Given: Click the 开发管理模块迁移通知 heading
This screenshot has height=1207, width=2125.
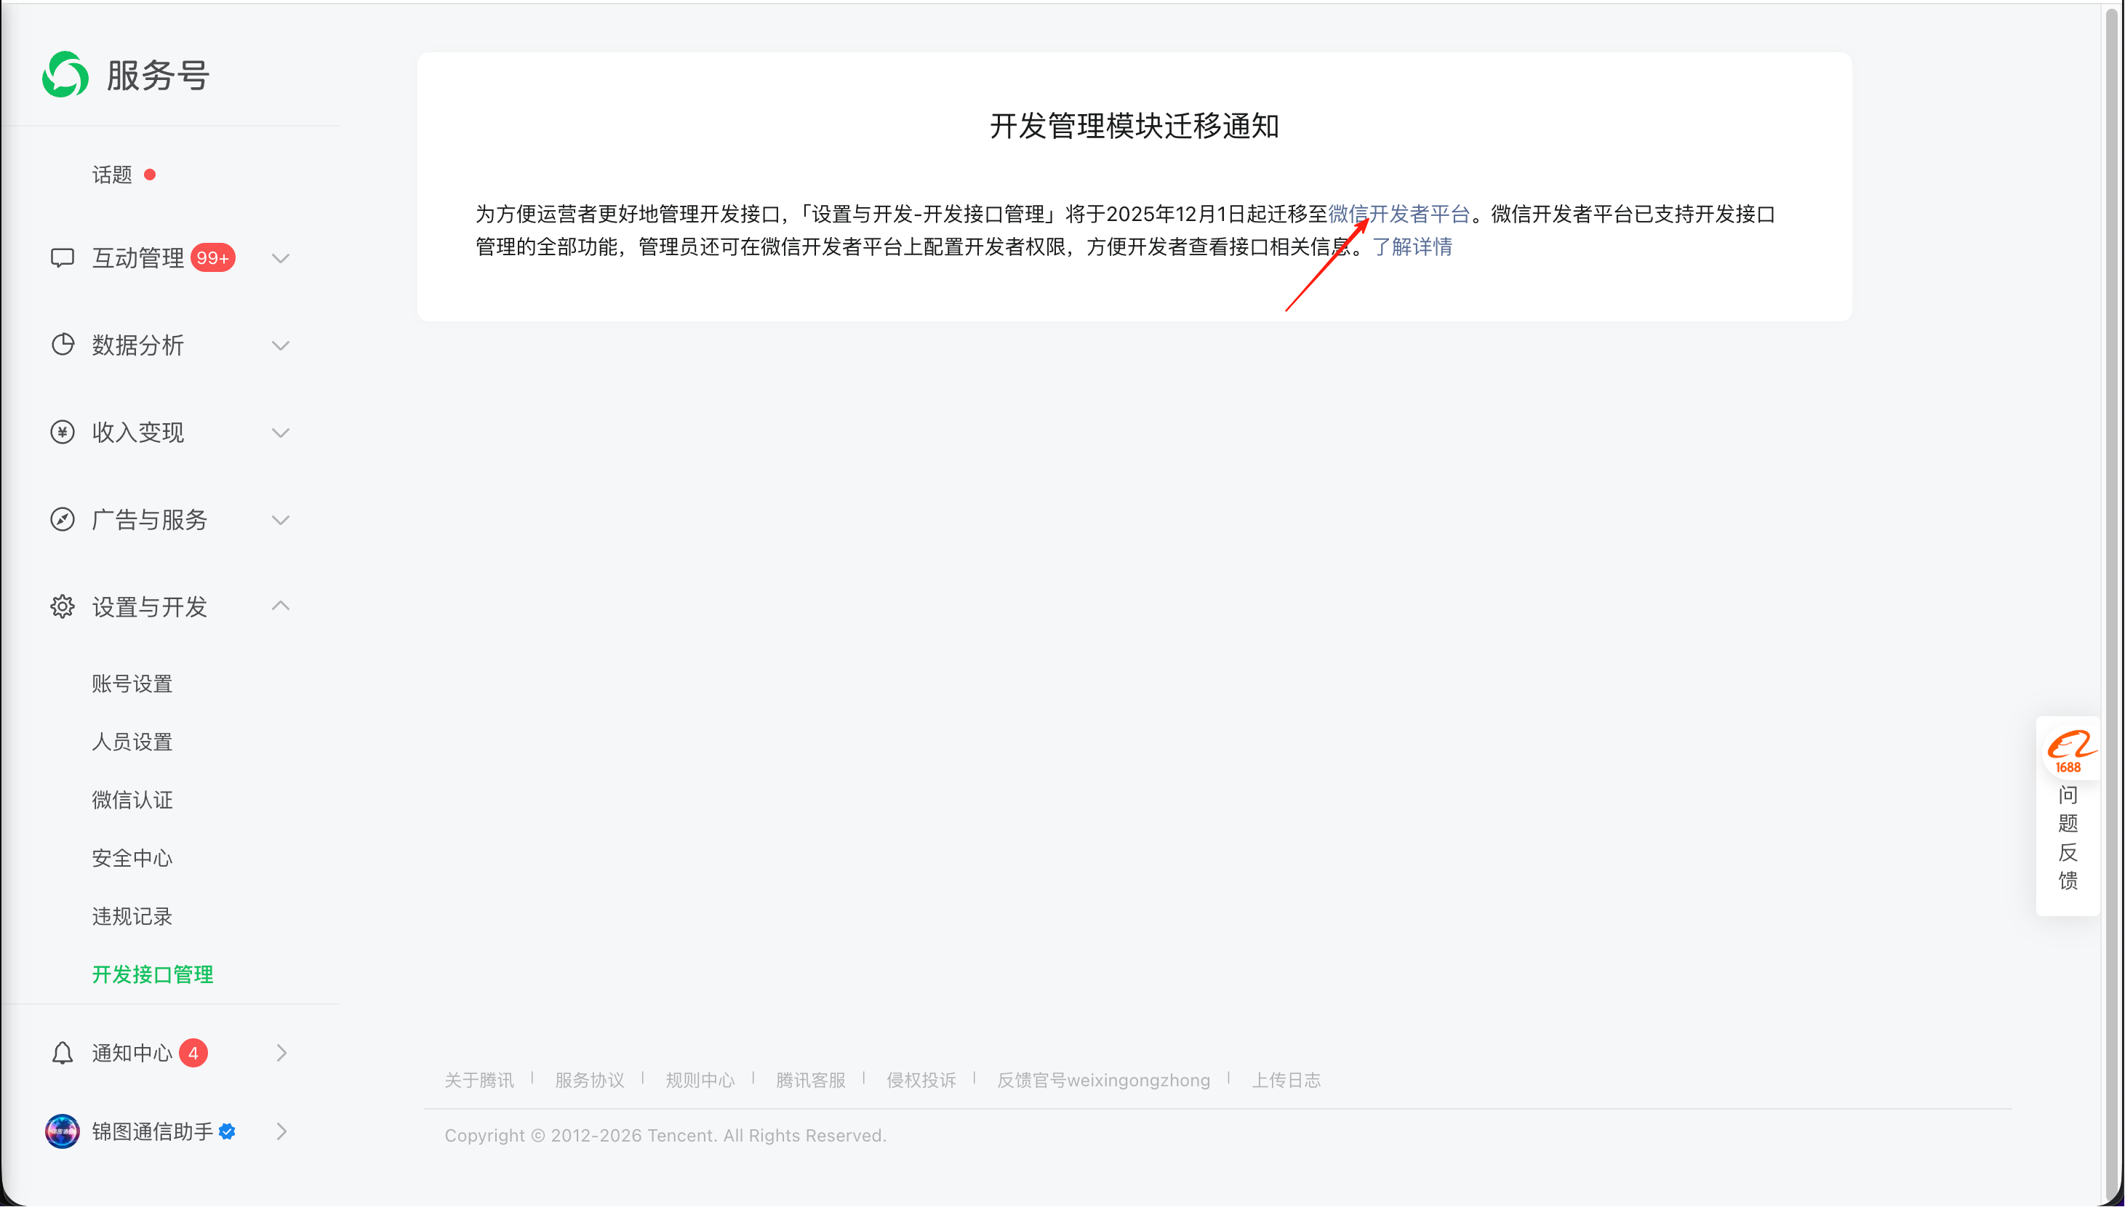Looking at the screenshot, I should [1134, 126].
